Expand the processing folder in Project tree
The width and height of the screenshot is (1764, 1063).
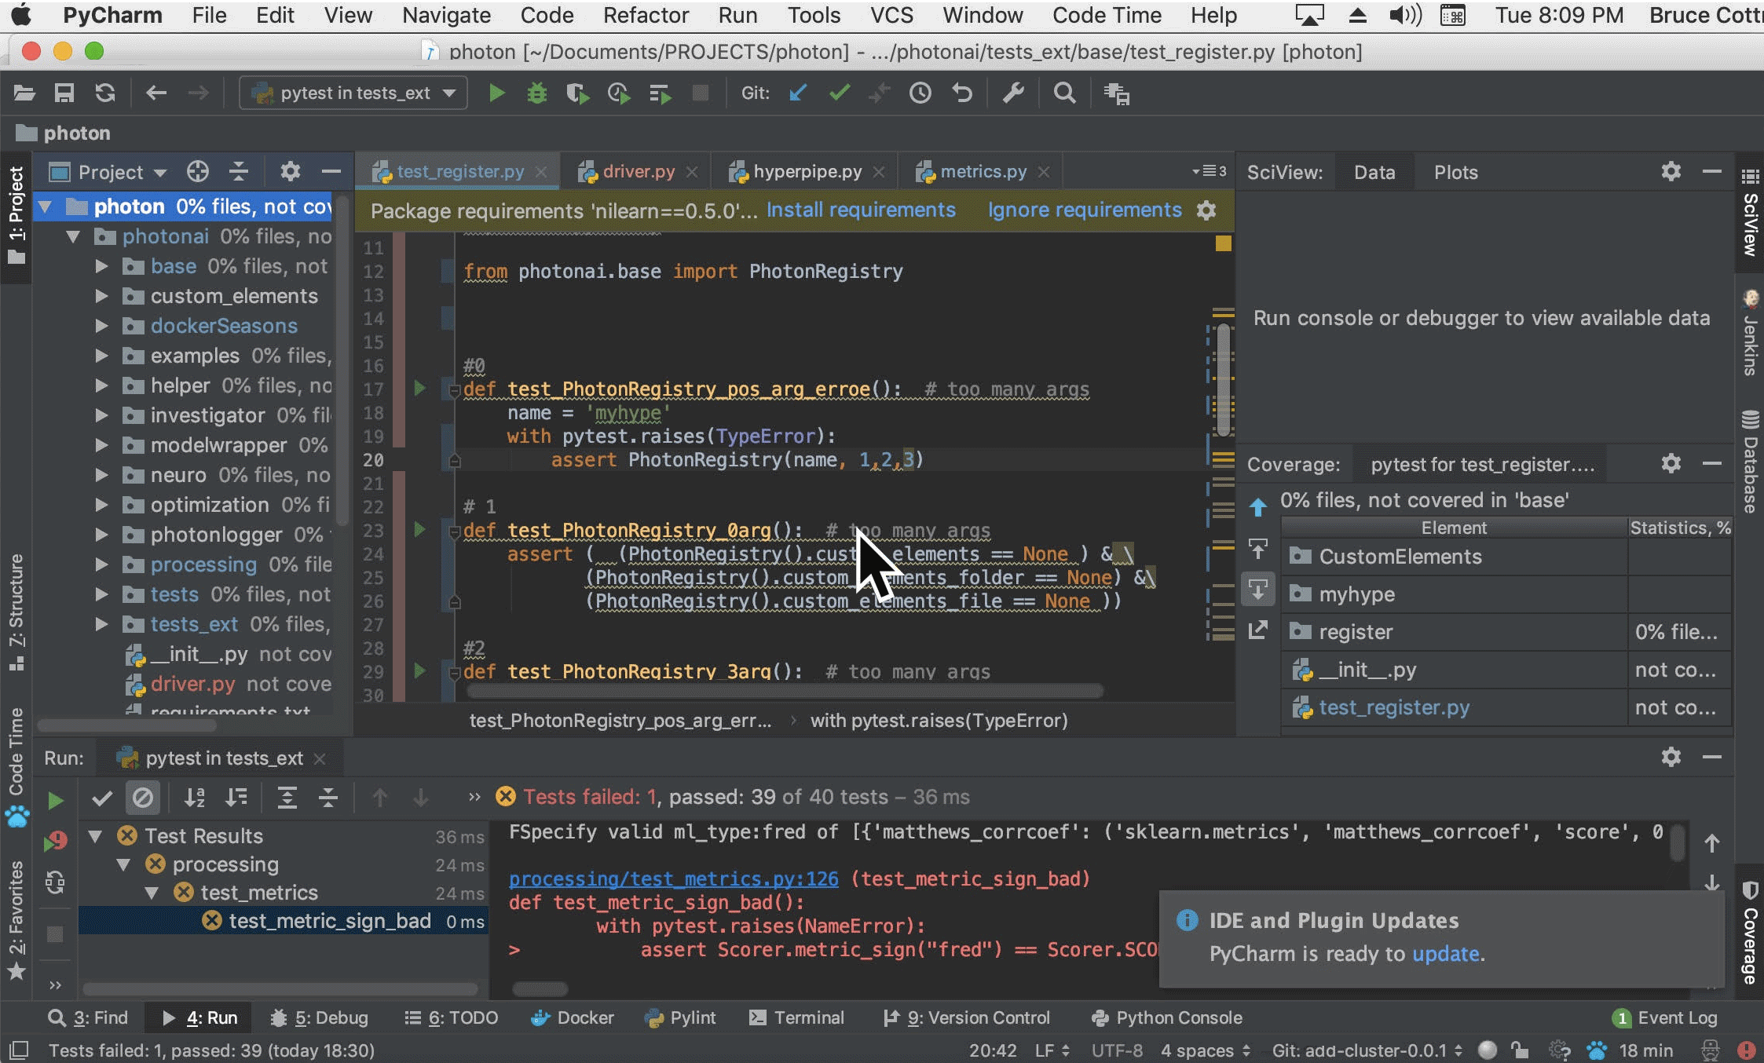tap(101, 564)
